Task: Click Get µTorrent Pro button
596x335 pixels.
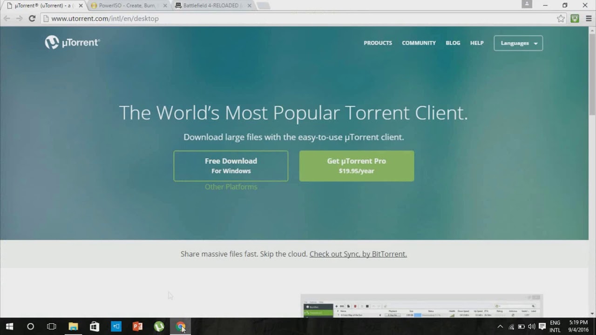Action: 357,166
